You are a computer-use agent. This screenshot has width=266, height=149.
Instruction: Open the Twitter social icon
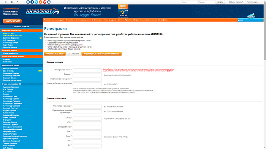pos(36,2)
